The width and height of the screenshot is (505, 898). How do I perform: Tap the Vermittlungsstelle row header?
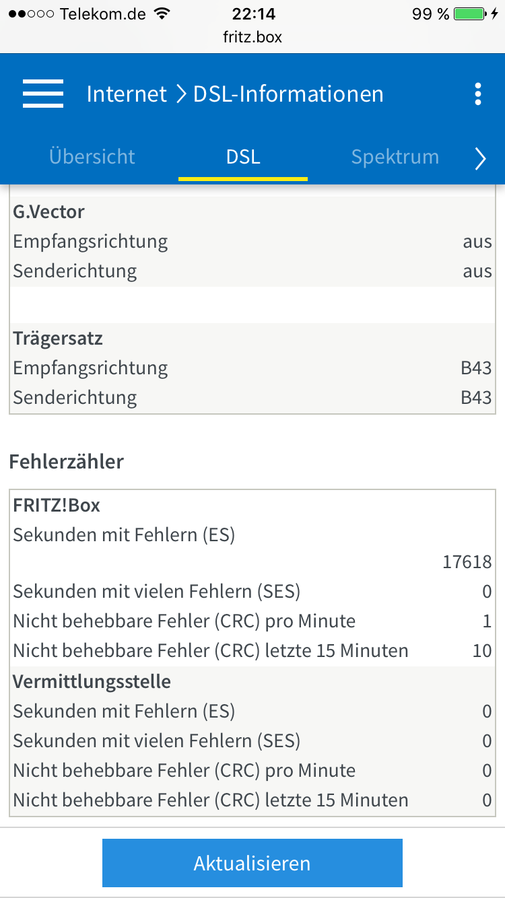pyautogui.click(x=92, y=682)
